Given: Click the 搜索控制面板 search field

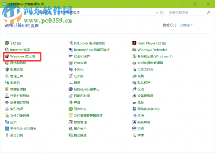Looking at the screenshot, I should tap(190, 13).
